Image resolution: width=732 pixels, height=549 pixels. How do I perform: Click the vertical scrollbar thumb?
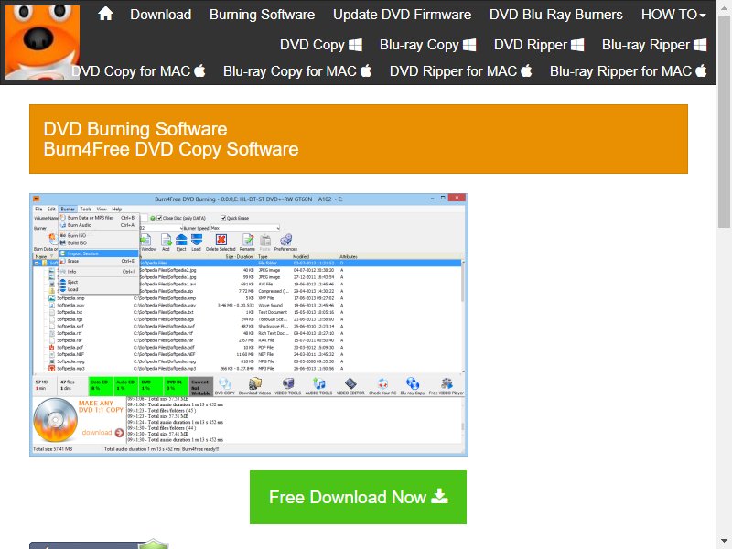point(724,121)
